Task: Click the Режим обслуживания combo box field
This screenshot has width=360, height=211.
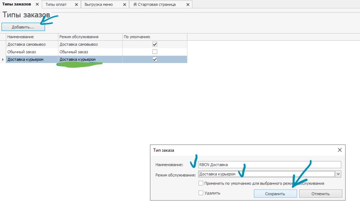Action: 266,174
